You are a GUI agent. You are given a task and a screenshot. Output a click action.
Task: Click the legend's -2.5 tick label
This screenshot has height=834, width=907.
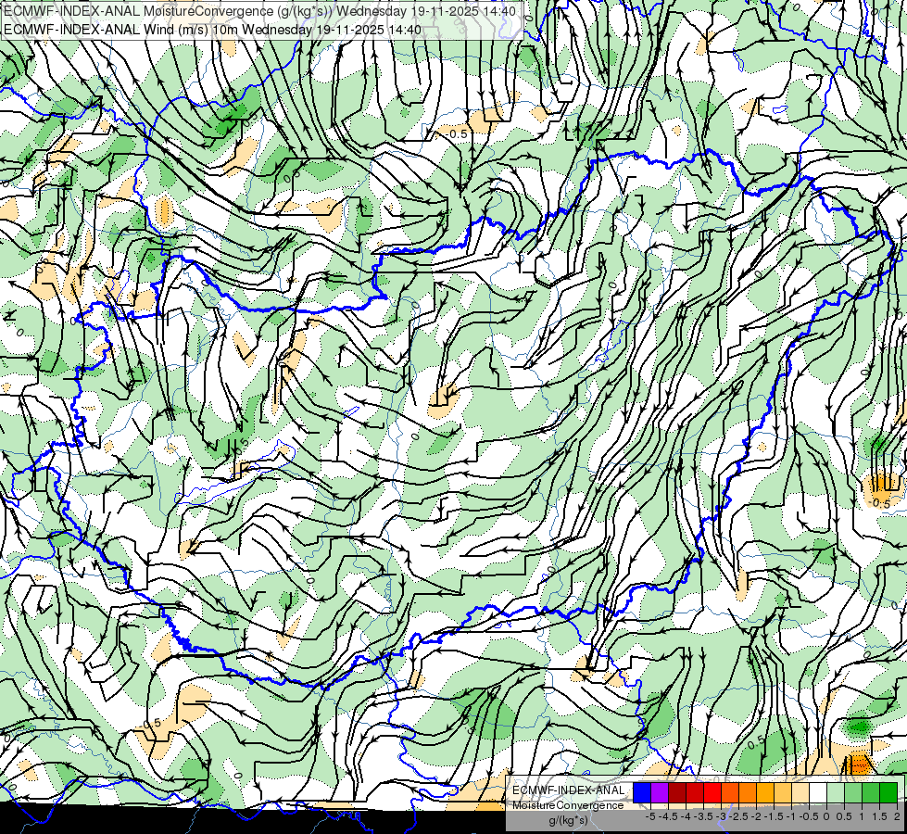point(738,816)
